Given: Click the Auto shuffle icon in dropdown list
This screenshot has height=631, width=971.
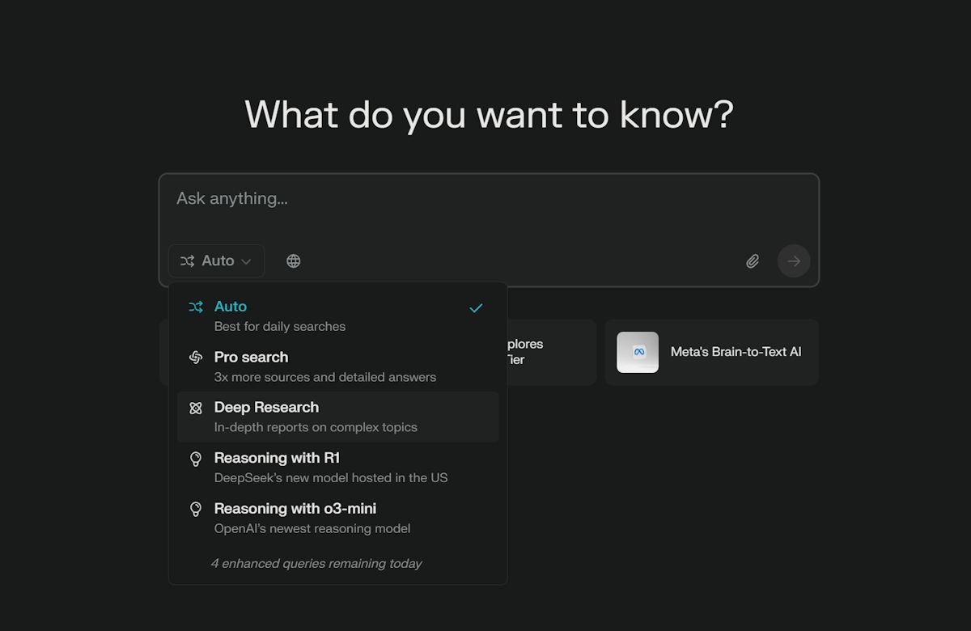Looking at the screenshot, I should click(x=196, y=307).
